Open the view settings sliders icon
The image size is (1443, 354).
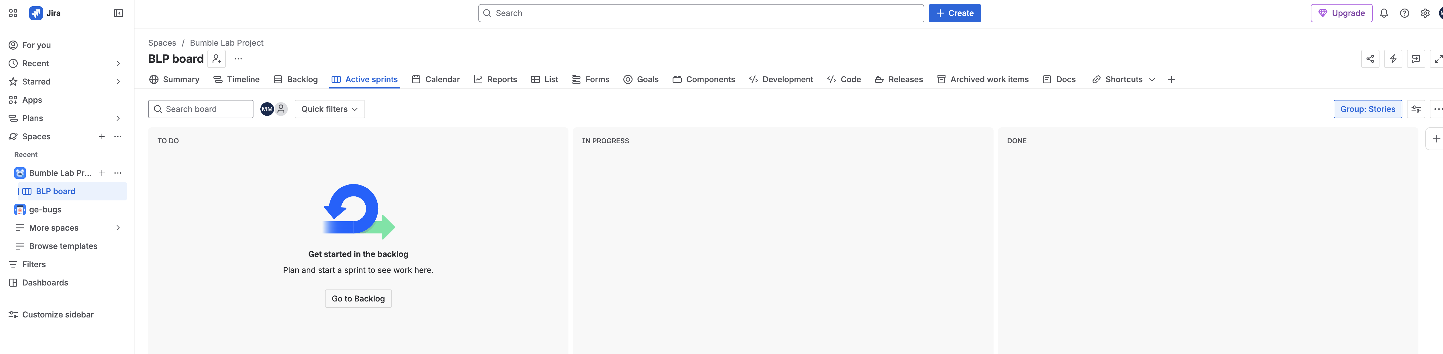[1416, 109]
